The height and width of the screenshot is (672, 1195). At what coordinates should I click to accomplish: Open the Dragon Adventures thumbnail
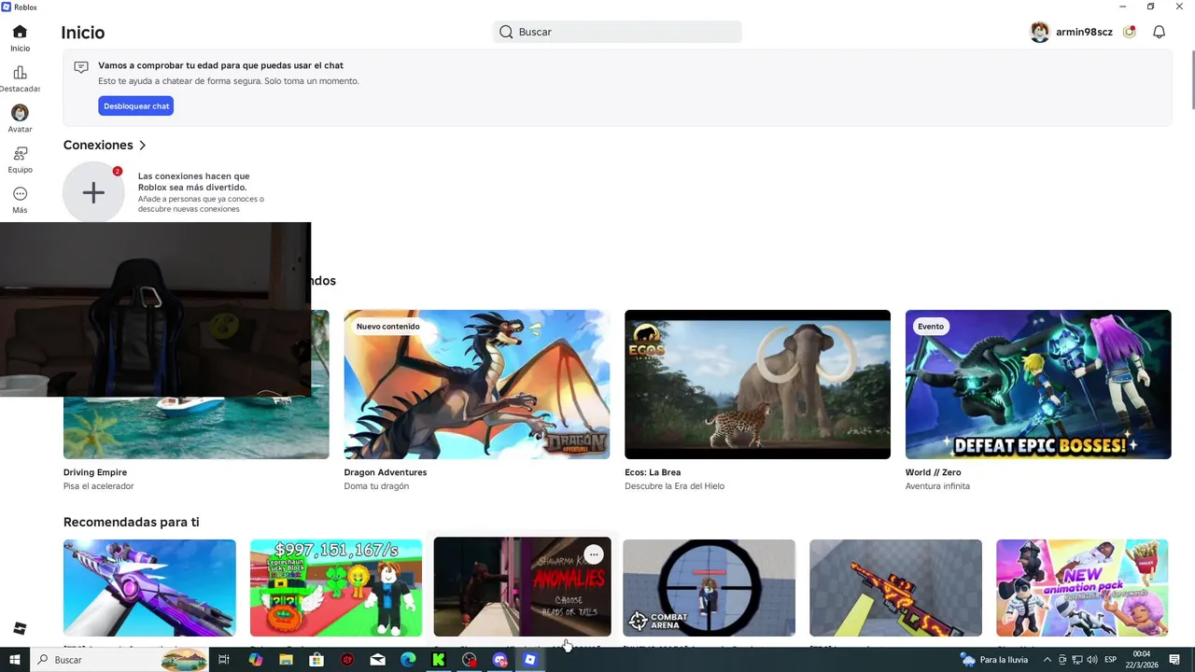click(477, 385)
